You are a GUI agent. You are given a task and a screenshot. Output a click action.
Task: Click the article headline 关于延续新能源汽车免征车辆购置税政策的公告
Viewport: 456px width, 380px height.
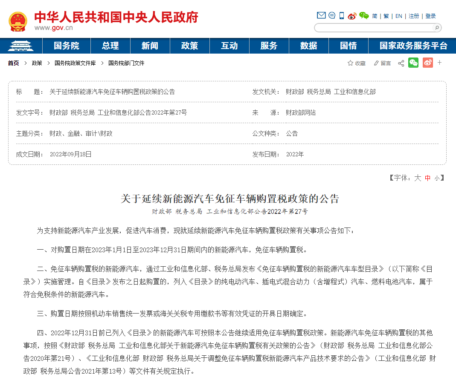[230, 199]
